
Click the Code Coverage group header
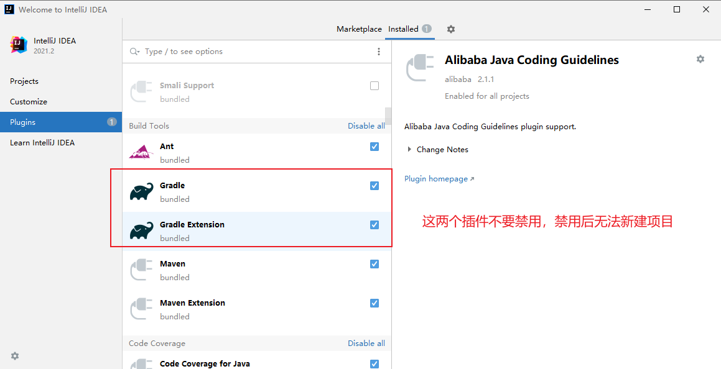pyautogui.click(x=157, y=344)
